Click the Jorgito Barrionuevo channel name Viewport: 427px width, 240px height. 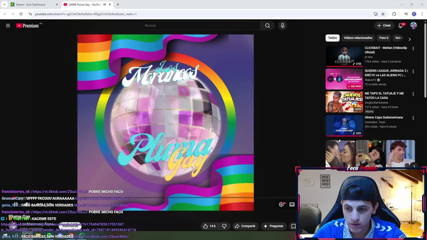[x=376, y=103]
